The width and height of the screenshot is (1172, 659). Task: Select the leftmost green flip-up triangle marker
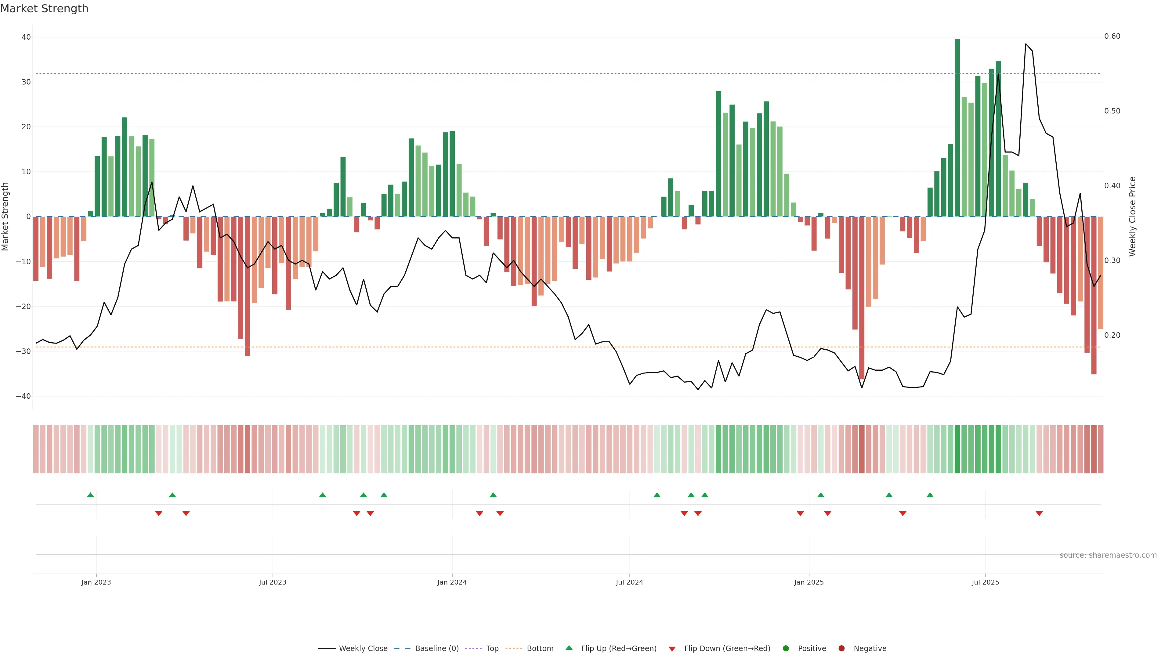(x=91, y=495)
